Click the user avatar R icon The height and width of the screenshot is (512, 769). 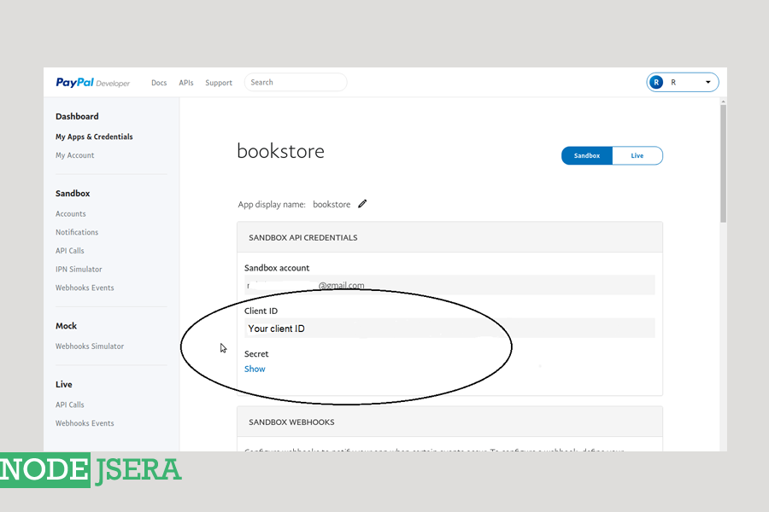(x=656, y=83)
